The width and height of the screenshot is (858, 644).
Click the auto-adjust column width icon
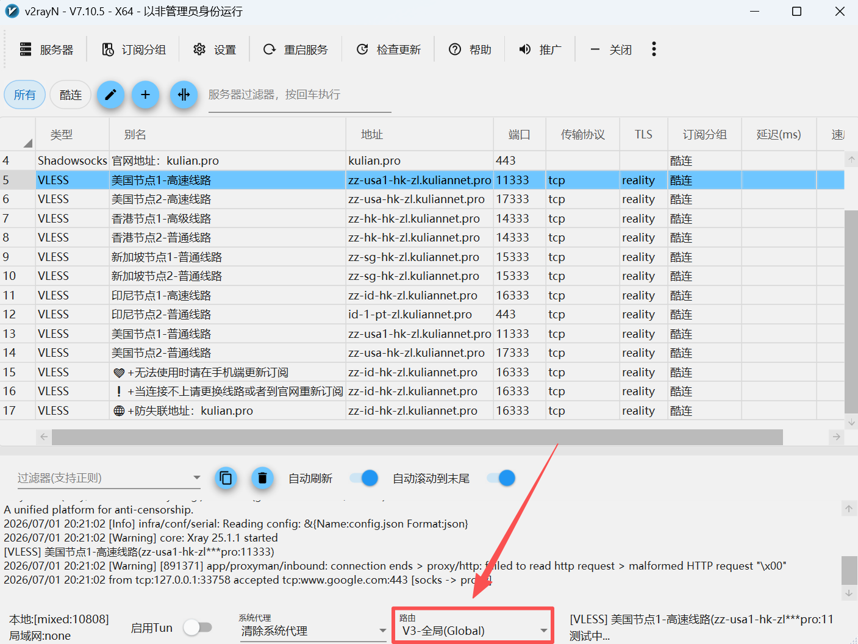[x=184, y=95]
